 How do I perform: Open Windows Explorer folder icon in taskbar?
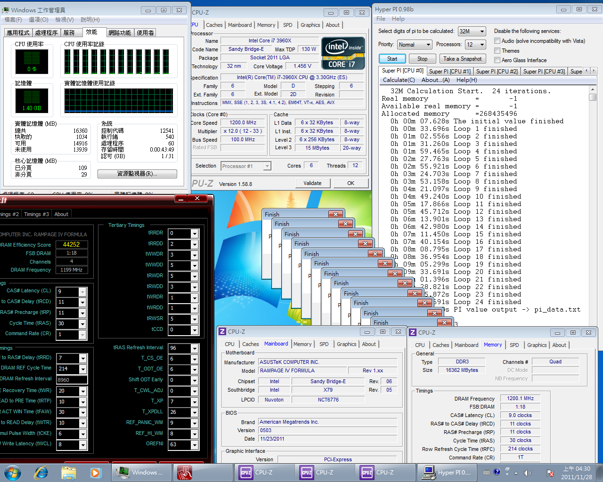[68, 472]
